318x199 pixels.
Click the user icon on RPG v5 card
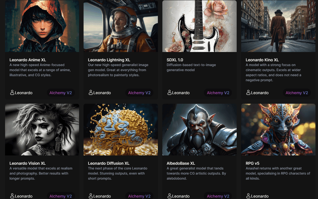click(248, 196)
